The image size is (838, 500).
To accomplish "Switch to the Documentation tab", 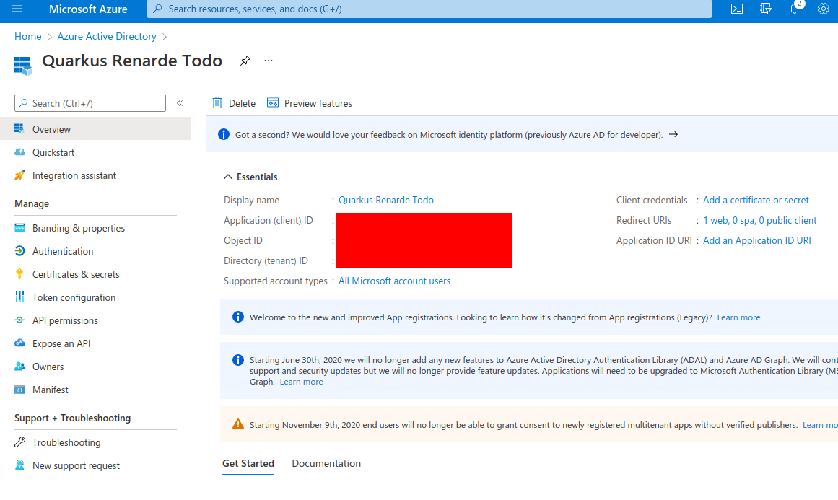I will 326,463.
